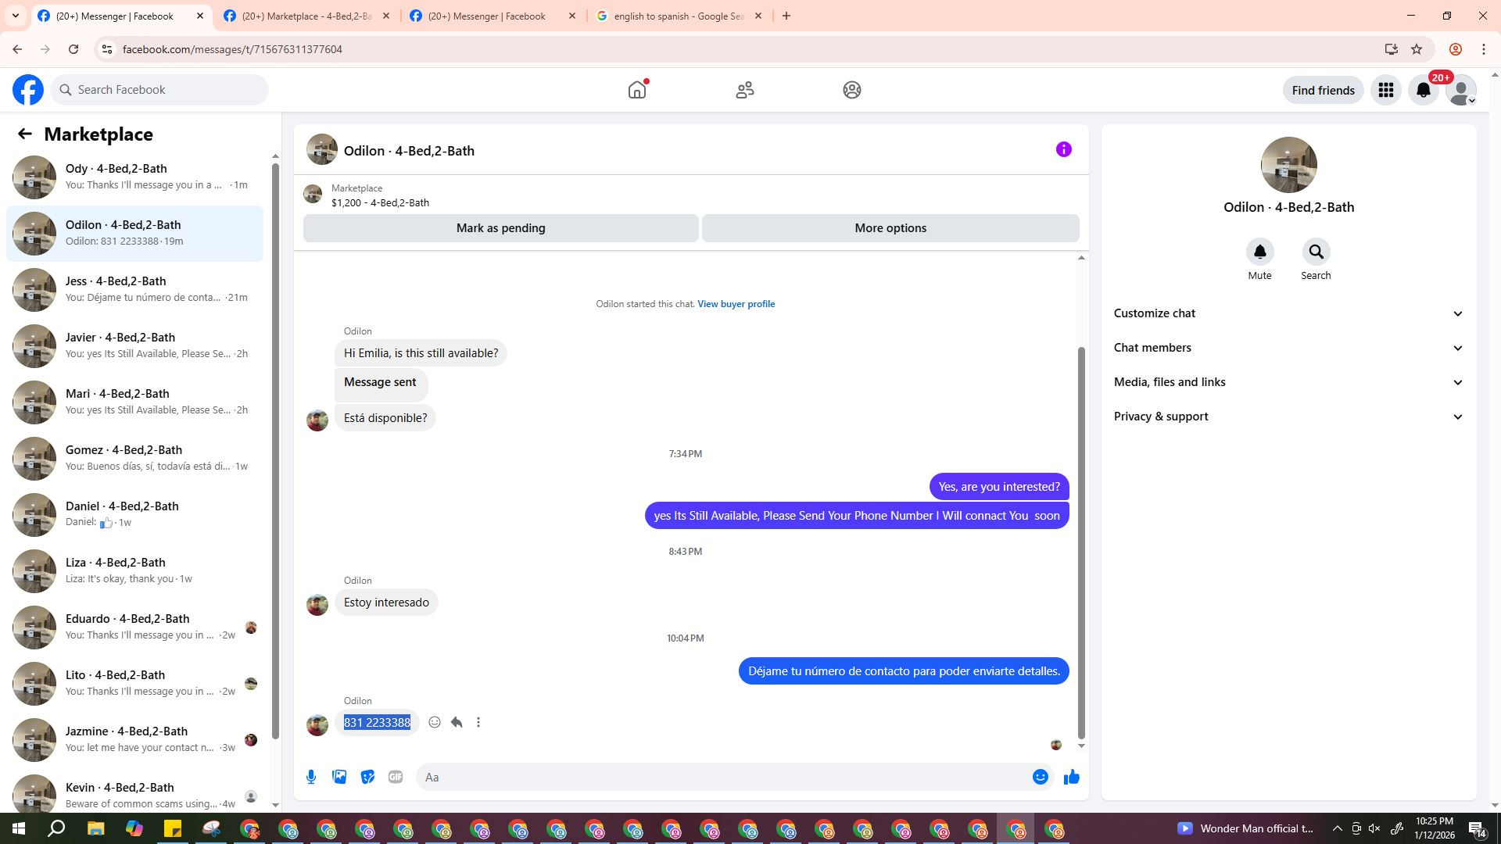Open the GIF picker icon
The height and width of the screenshot is (844, 1501).
(396, 777)
